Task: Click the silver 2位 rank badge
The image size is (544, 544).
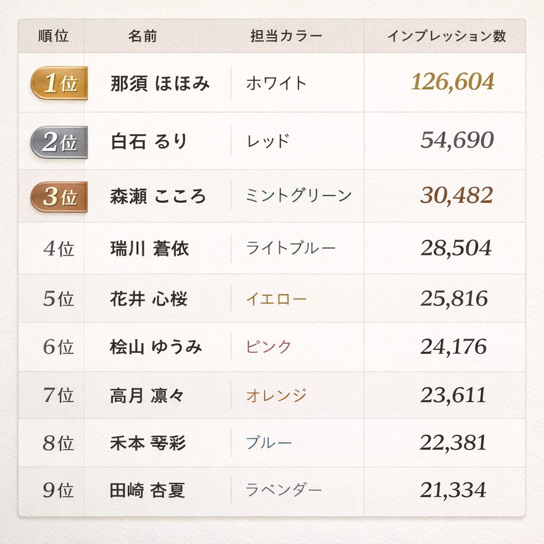Action: coord(59,142)
